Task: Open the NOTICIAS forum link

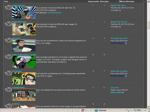Action: (16, 38)
